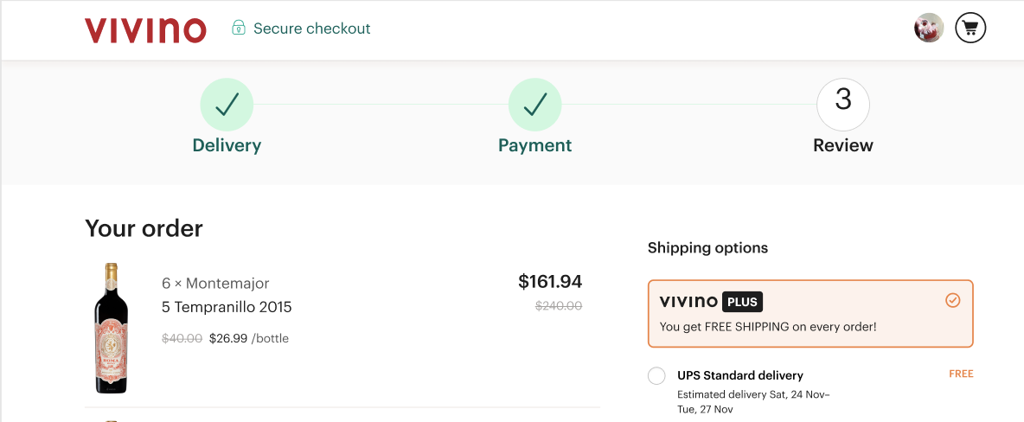
Task: Click the Delivery step checkmark circle
Action: [227, 105]
